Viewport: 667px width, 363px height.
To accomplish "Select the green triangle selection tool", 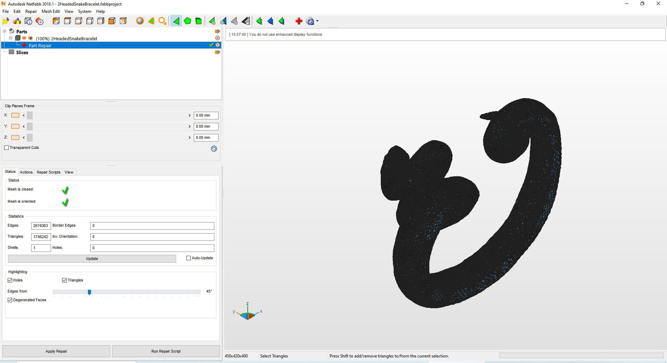I will 176,21.
